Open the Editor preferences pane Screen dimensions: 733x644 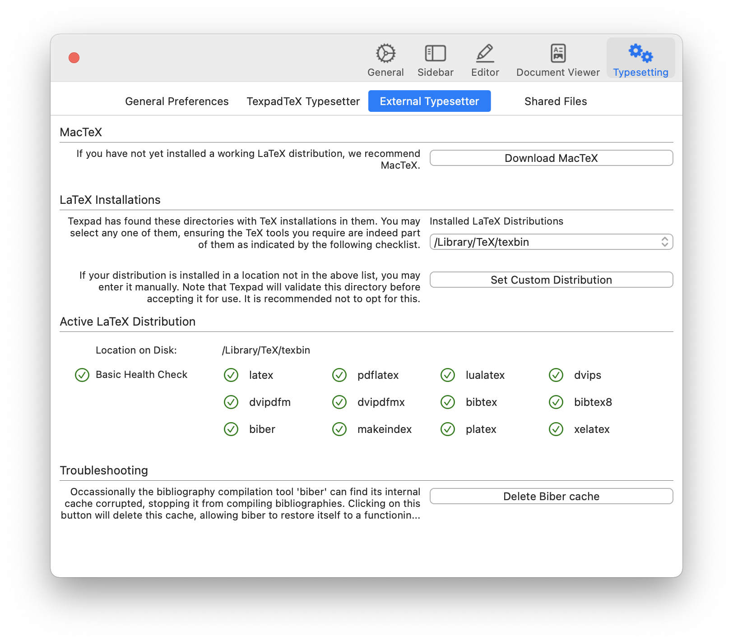[485, 60]
